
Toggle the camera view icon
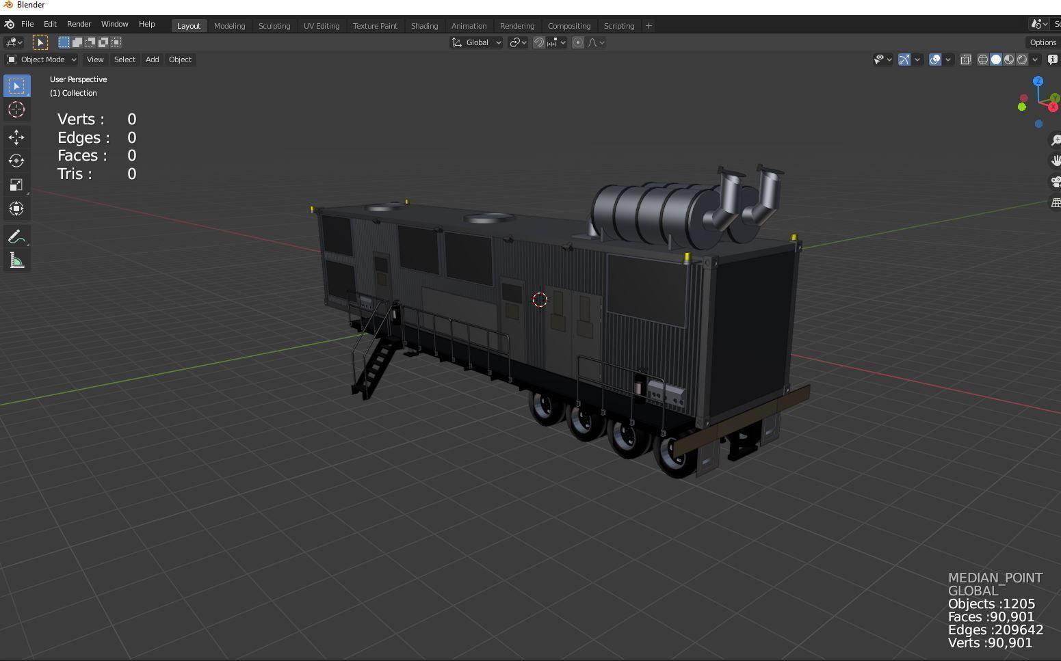point(1056,182)
